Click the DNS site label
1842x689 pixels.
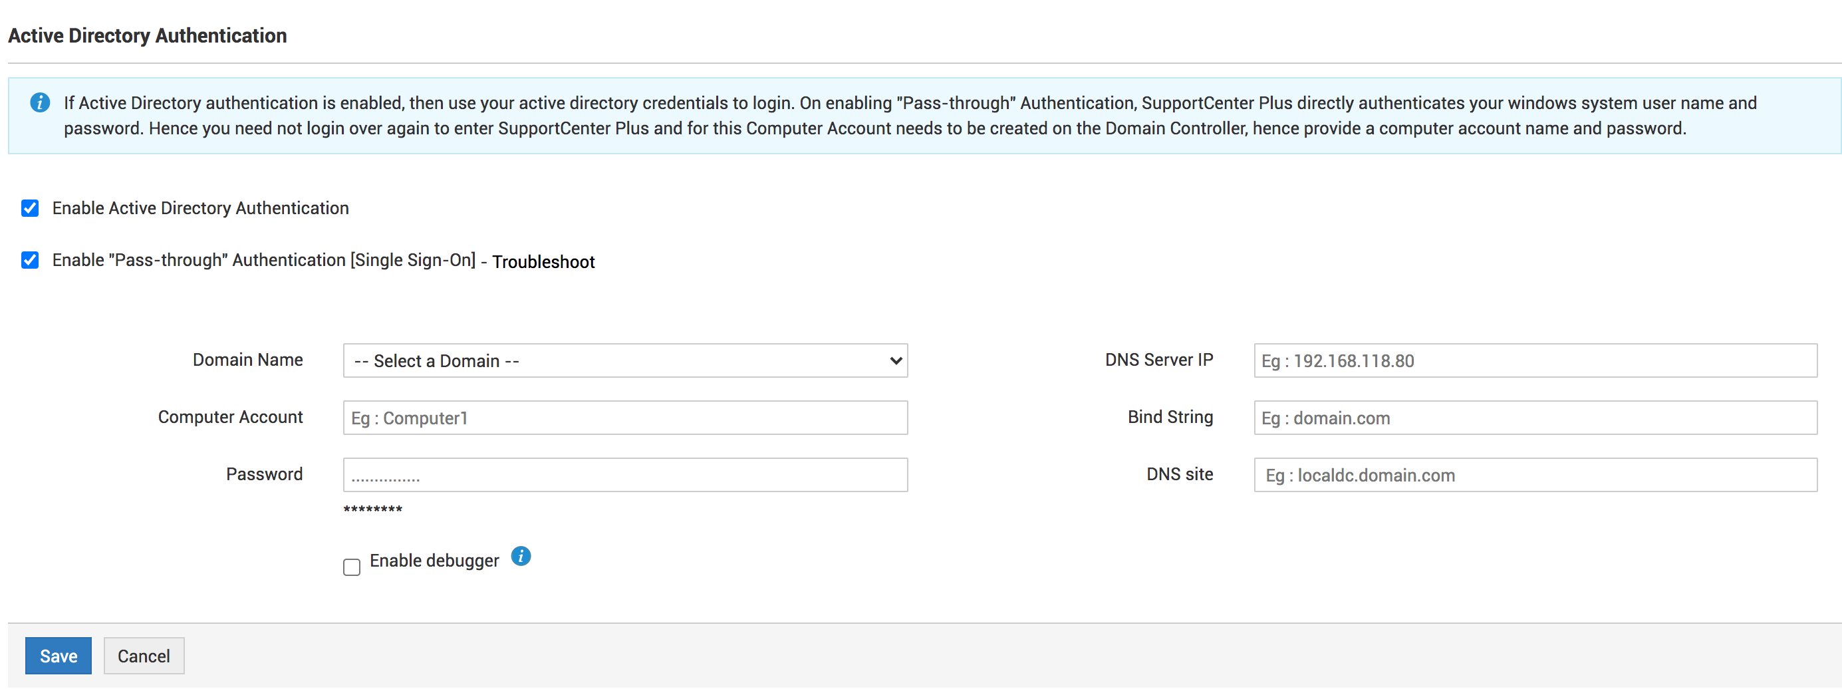[1180, 474]
